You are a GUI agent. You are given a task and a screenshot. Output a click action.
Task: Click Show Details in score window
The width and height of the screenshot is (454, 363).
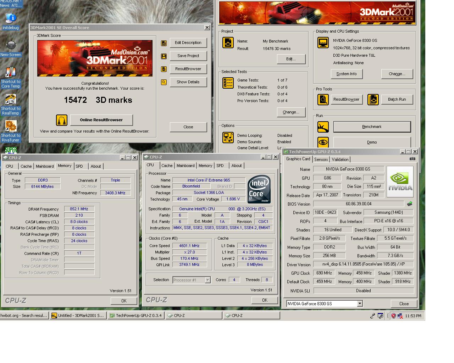188,82
